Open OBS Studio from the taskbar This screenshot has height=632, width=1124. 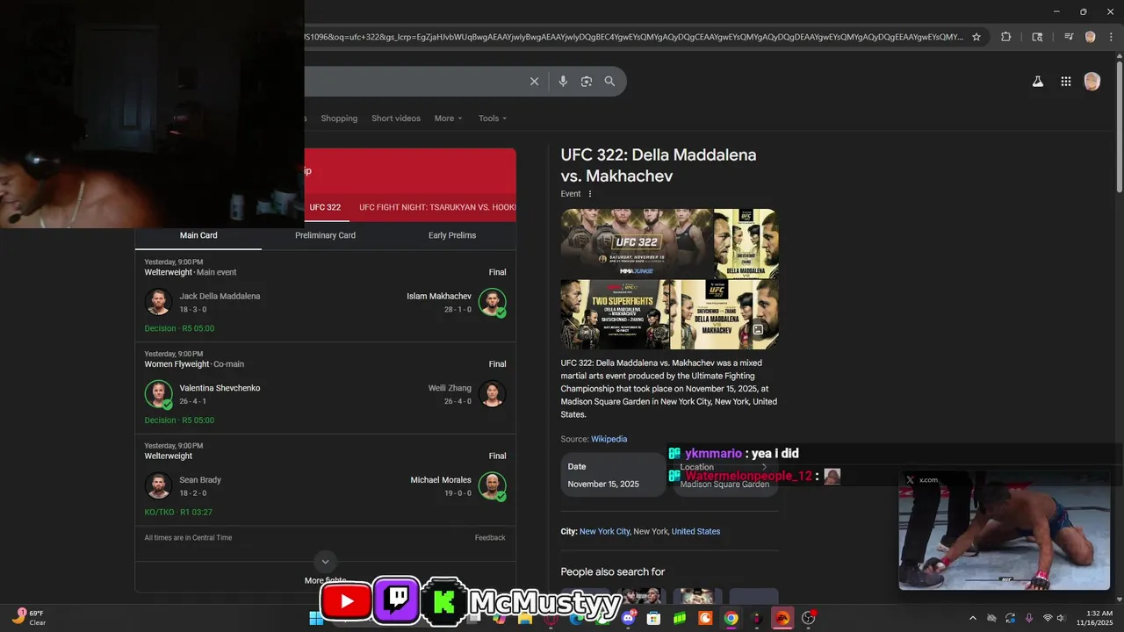[808, 618]
